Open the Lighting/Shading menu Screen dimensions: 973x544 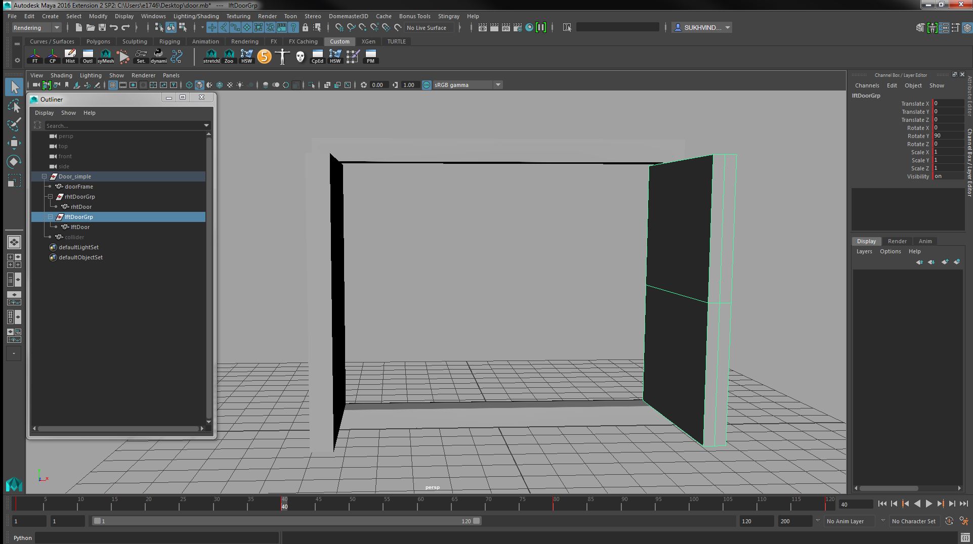pyautogui.click(x=195, y=16)
